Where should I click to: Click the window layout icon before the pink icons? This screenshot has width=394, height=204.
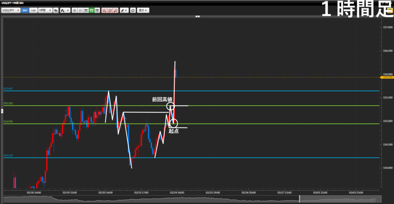(97, 10)
